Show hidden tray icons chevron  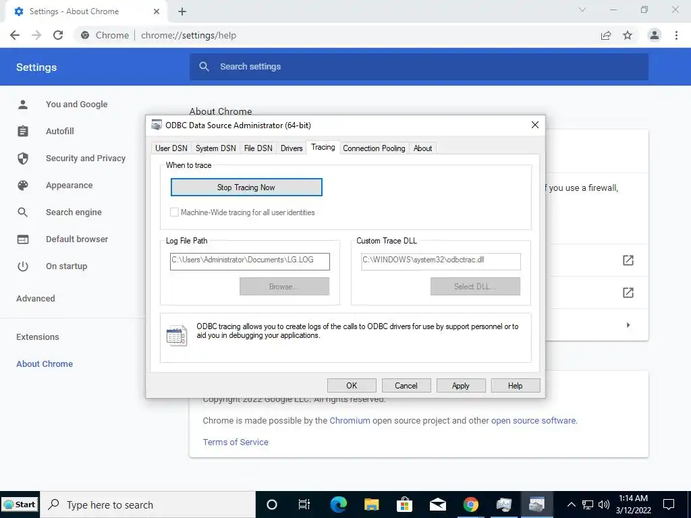pyautogui.click(x=571, y=505)
